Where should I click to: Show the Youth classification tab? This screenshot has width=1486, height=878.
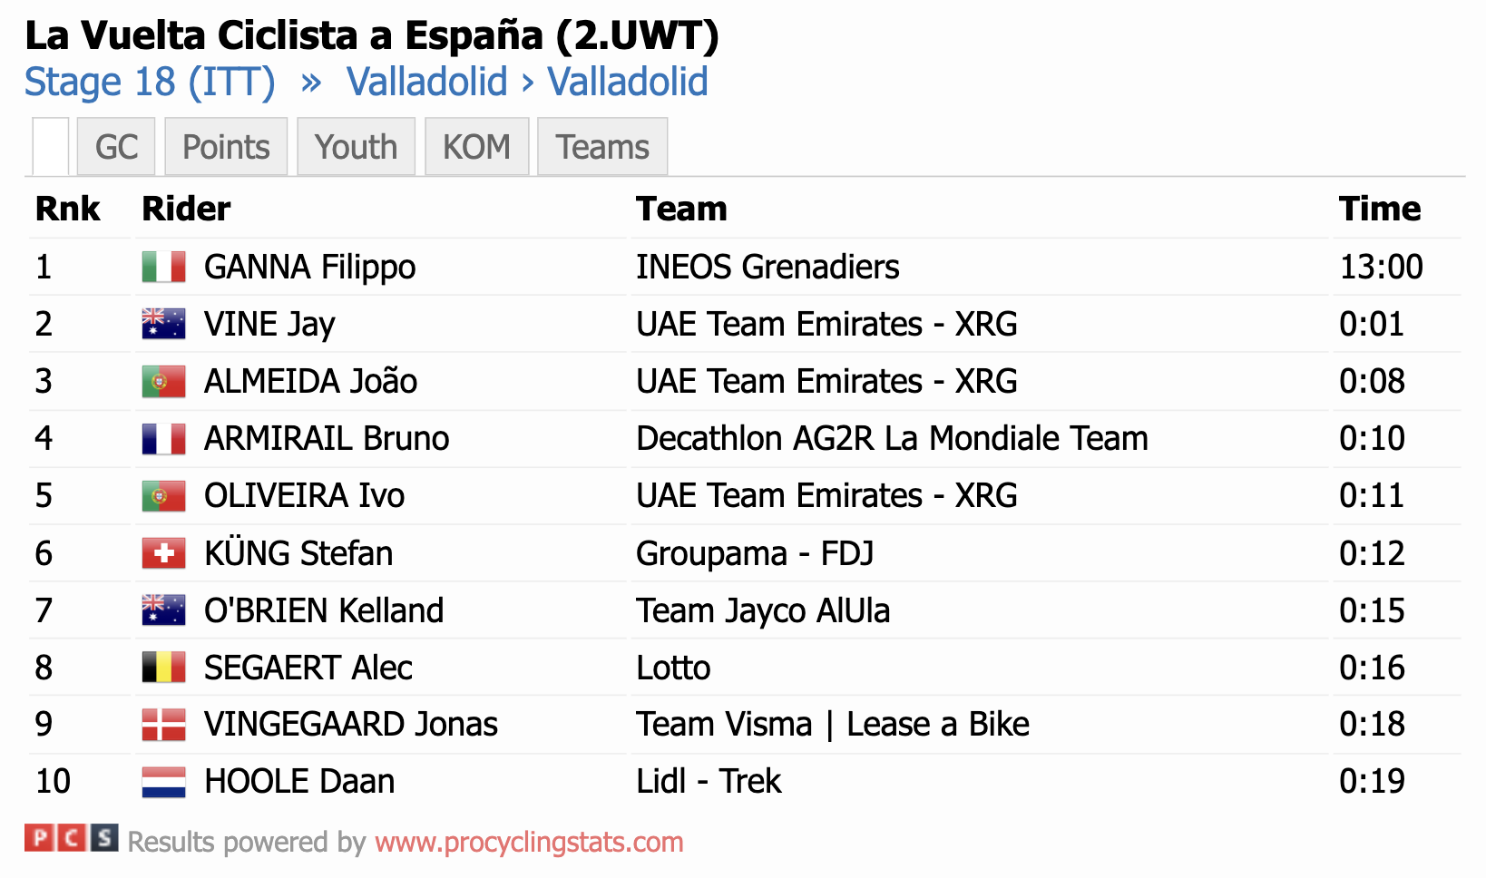pyautogui.click(x=356, y=147)
